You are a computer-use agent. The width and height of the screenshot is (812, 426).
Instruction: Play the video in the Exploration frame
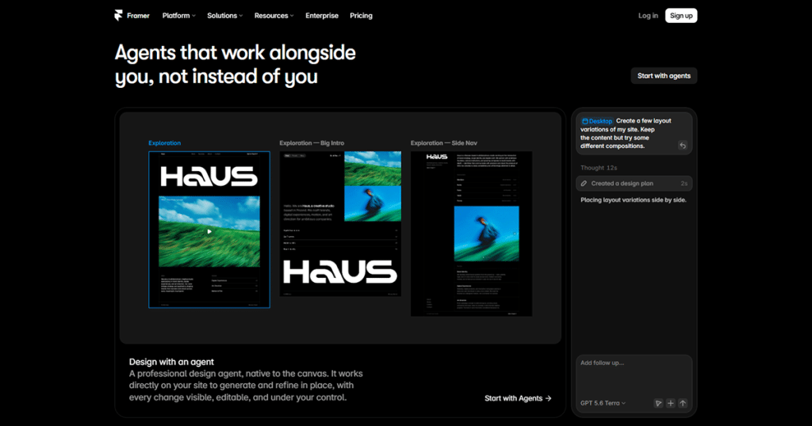[x=209, y=232]
